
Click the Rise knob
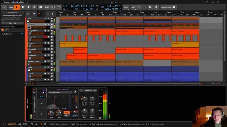[x=51, y=114]
